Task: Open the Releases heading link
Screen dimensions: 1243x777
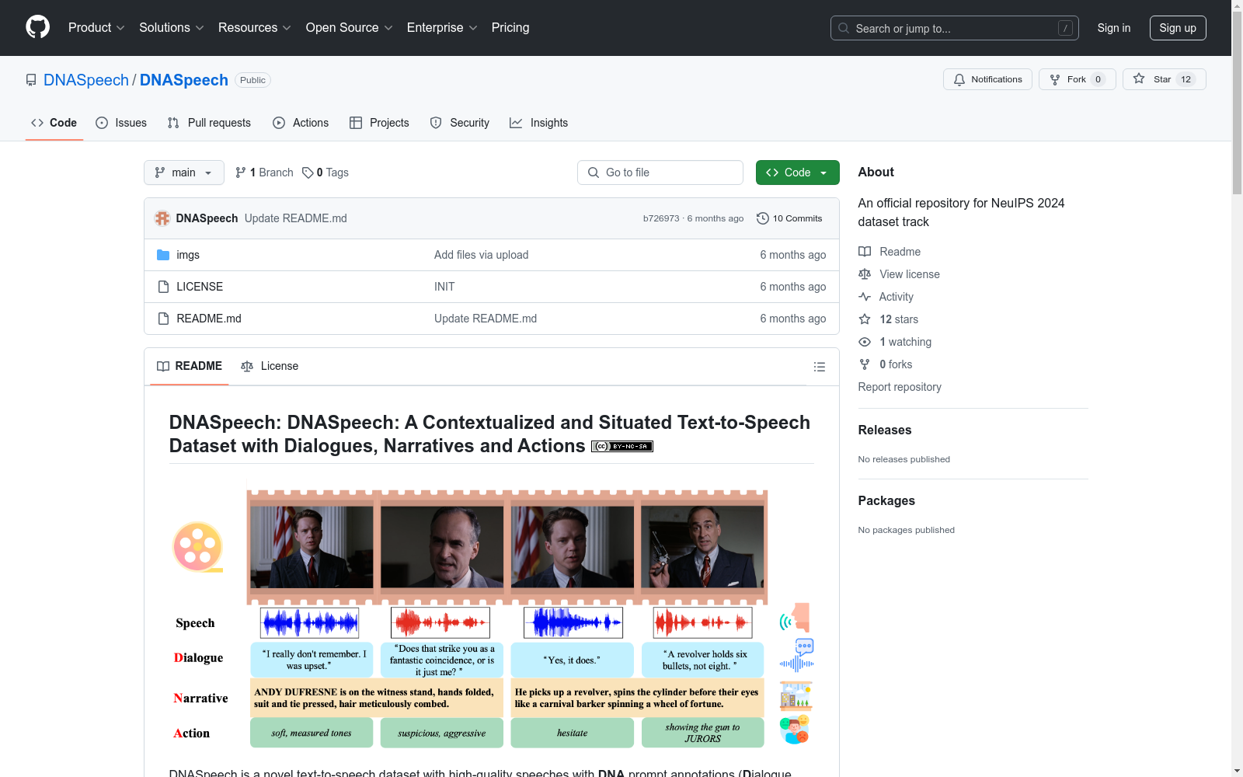Action: click(x=885, y=430)
